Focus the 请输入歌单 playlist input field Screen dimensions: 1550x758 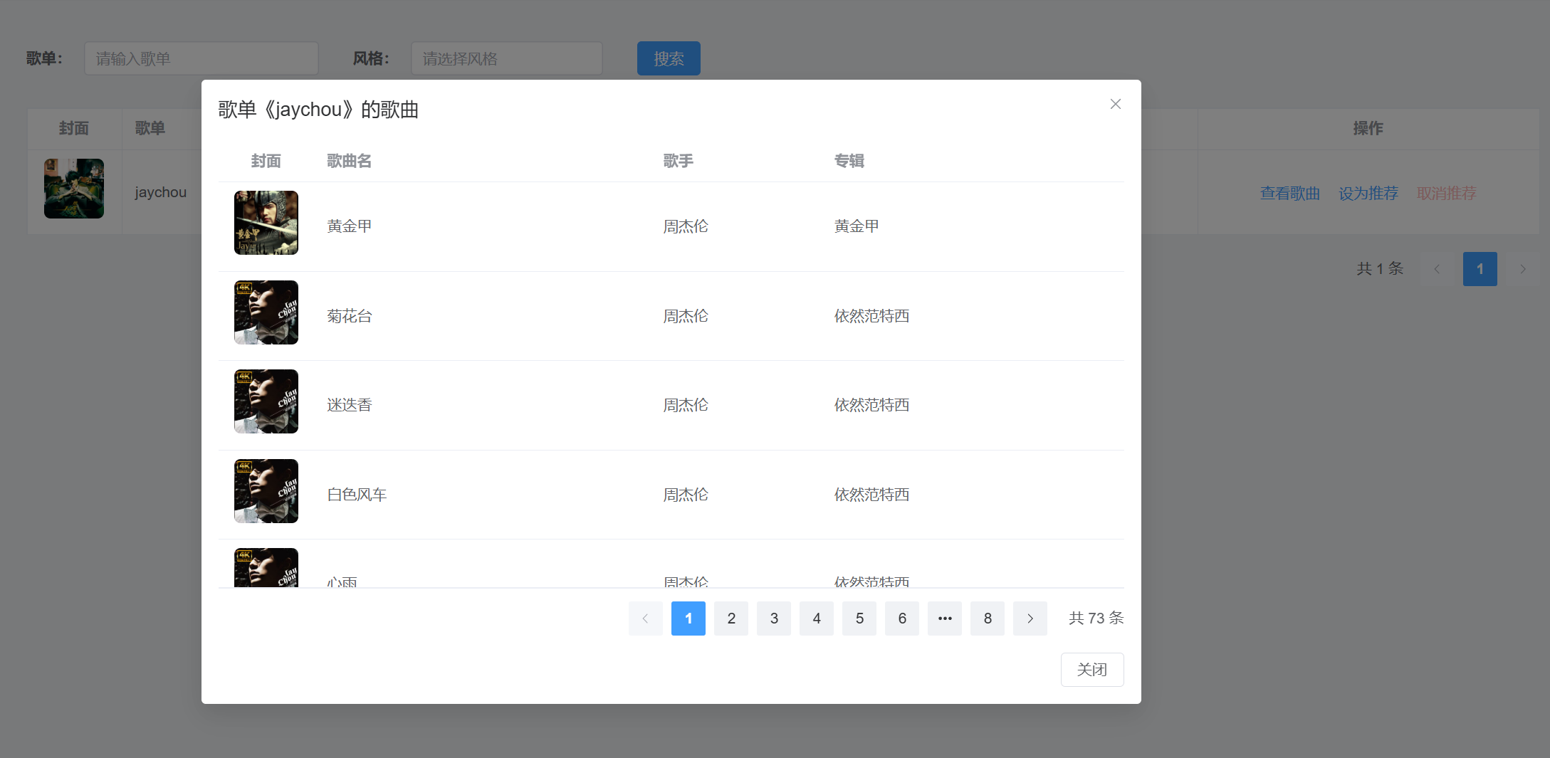tap(201, 58)
